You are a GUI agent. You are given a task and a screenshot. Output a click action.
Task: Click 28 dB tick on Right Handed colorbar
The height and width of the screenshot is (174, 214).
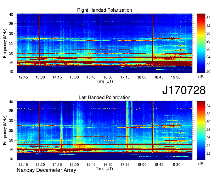[x=208, y=41]
